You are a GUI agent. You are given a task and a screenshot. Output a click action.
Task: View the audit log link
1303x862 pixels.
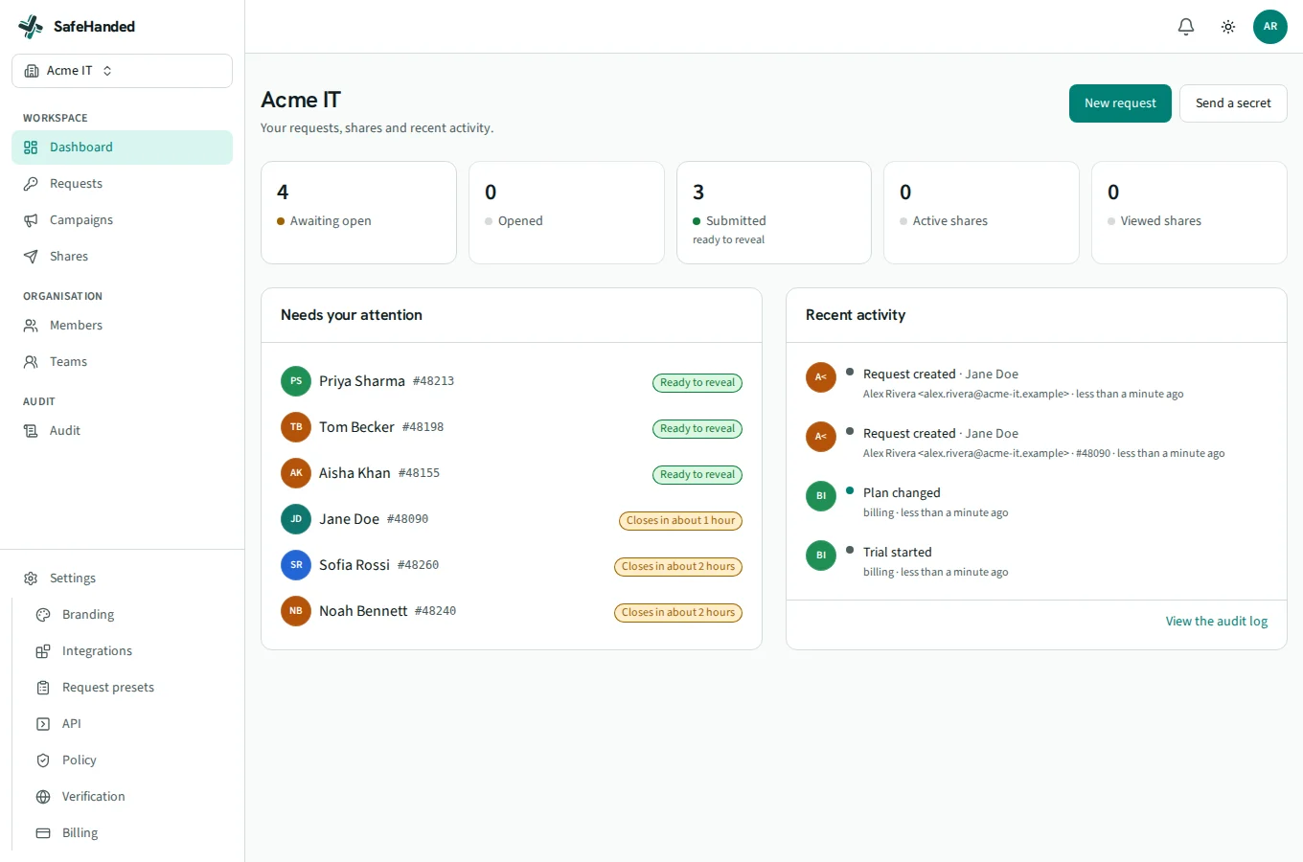[x=1216, y=622]
